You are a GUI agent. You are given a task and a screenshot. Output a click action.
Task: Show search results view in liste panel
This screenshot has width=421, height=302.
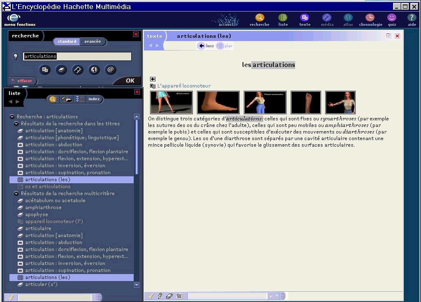53,99
